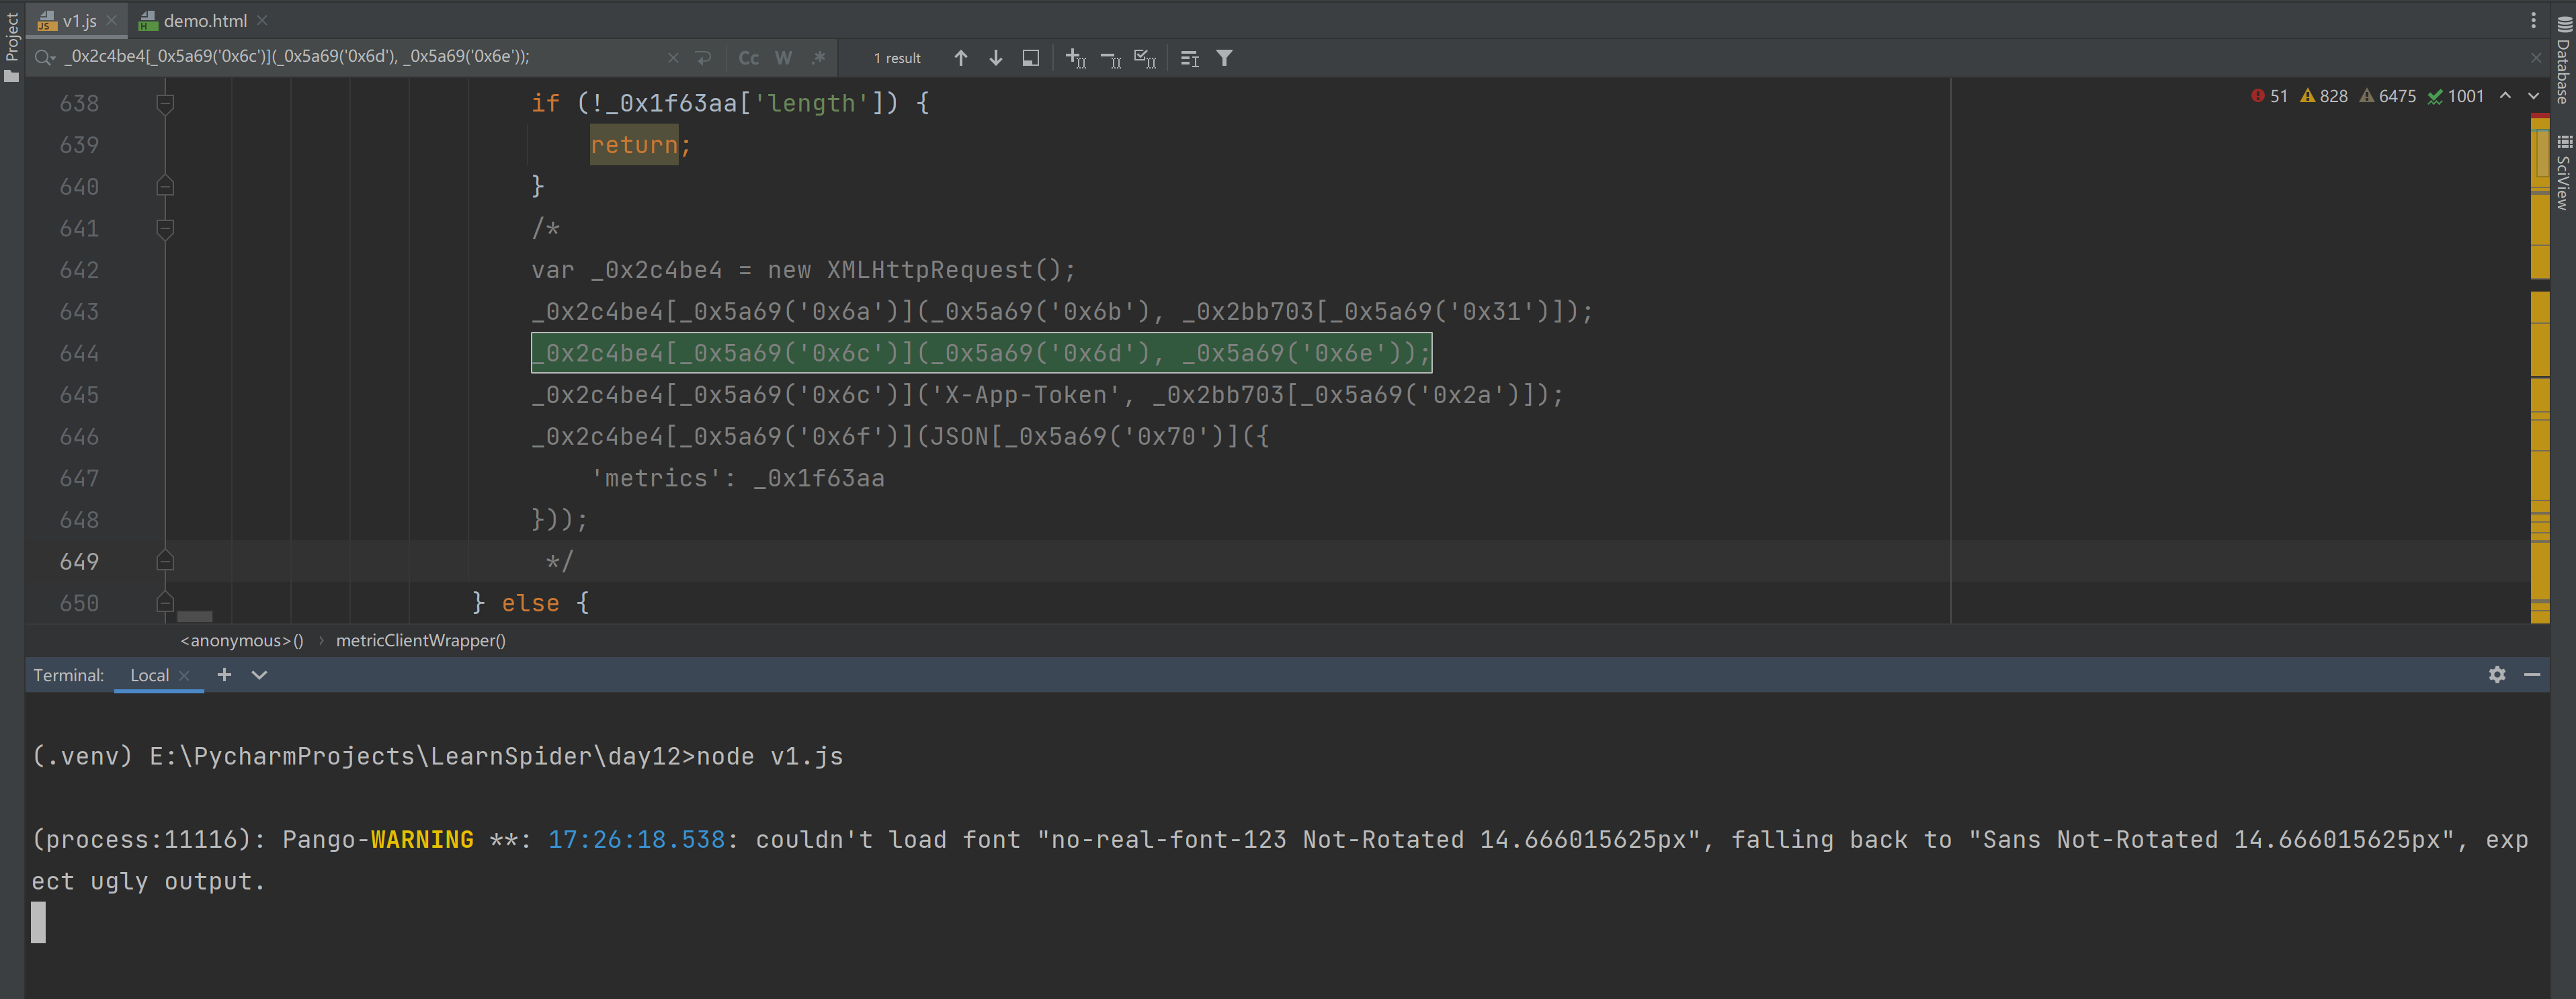This screenshot has width=2576, height=999.
Task: Go to next search occurrence
Action: (996, 58)
